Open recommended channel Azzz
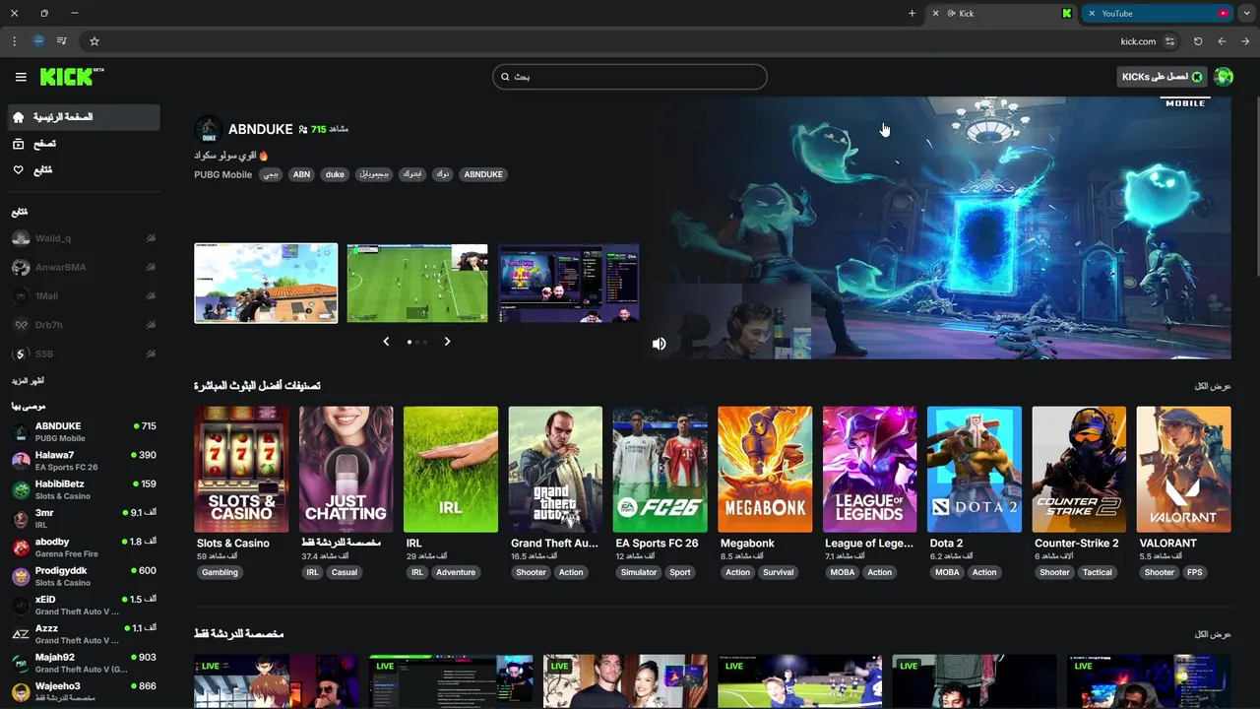Image resolution: width=1260 pixels, height=709 pixels. pos(84,634)
